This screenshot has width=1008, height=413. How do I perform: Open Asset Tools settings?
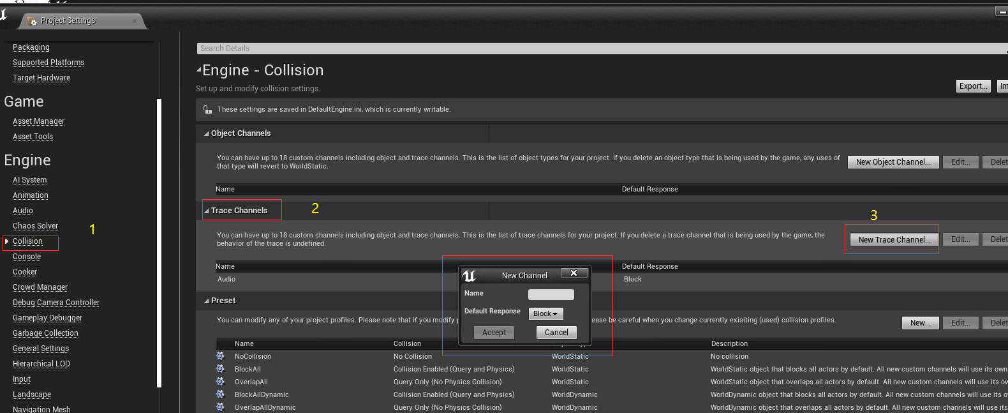pyautogui.click(x=33, y=137)
